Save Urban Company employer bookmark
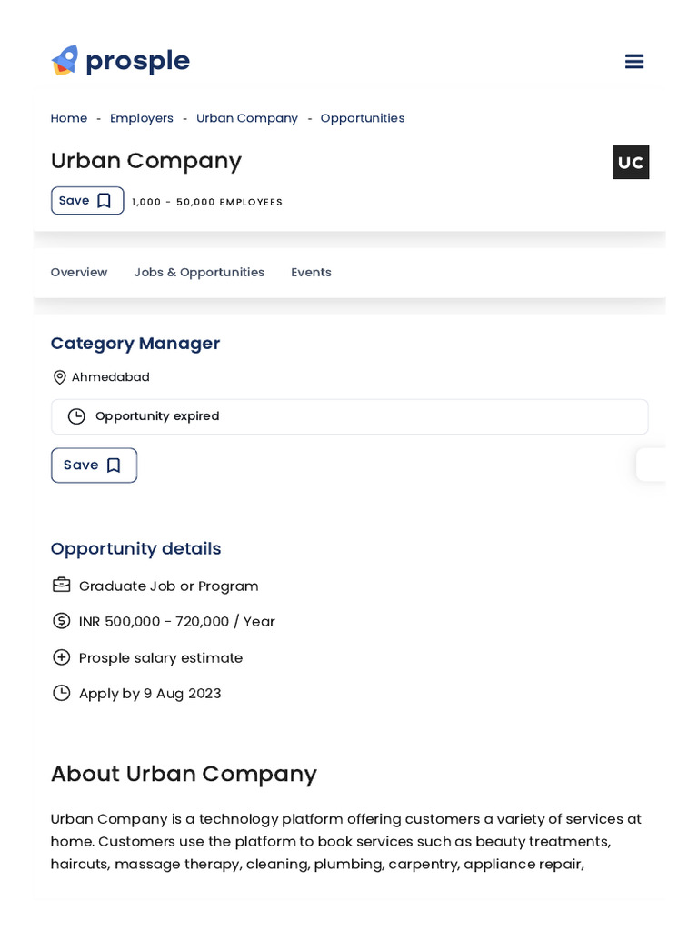Image resolution: width=698 pixels, height=931 pixels. (x=87, y=201)
